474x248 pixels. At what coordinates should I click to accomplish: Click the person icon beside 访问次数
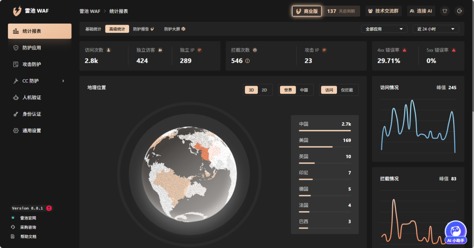(x=108, y=50)
